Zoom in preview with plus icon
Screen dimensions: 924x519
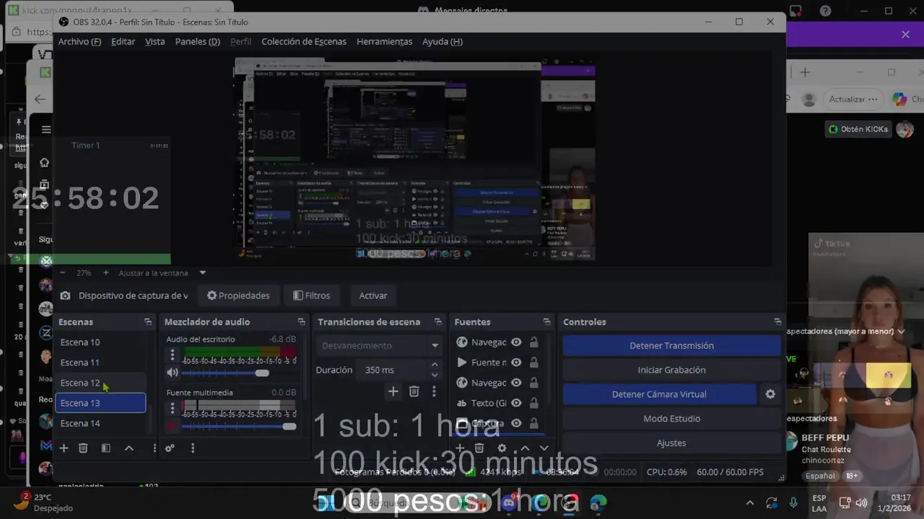105,273
